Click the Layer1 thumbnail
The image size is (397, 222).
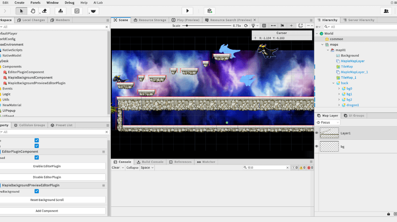(329, 133)
